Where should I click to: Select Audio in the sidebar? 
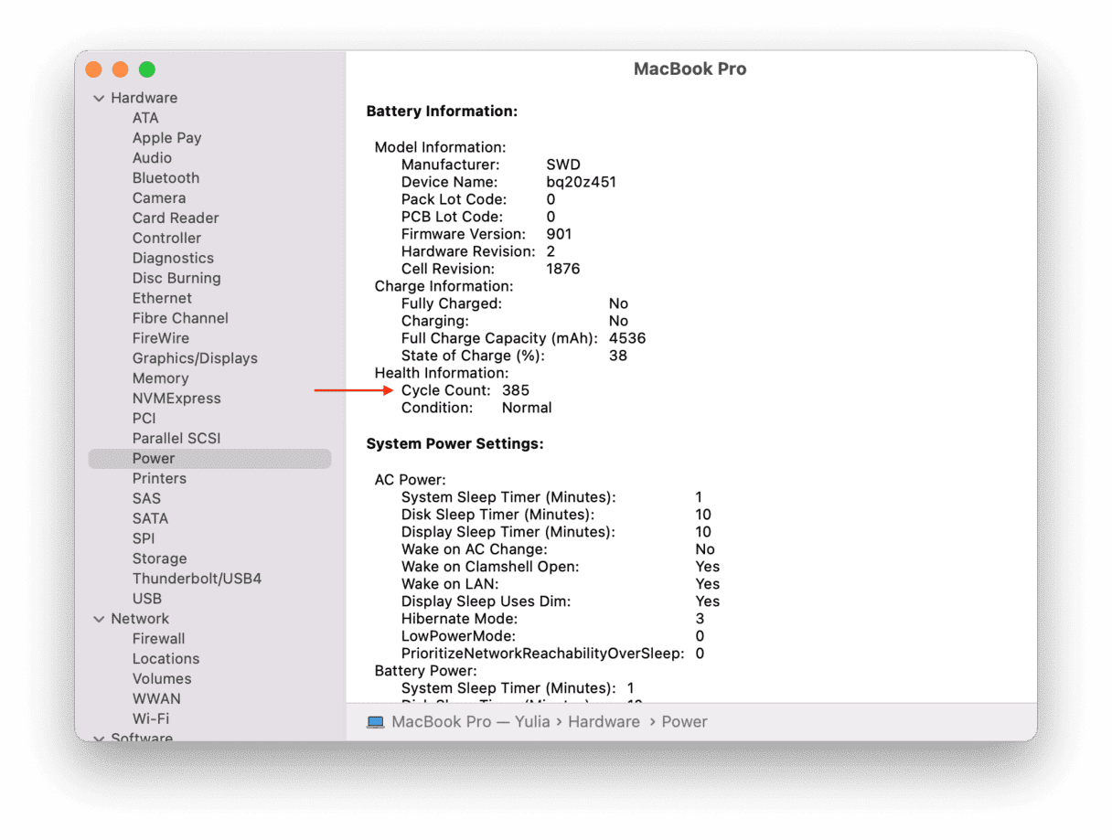pos(152,158)
